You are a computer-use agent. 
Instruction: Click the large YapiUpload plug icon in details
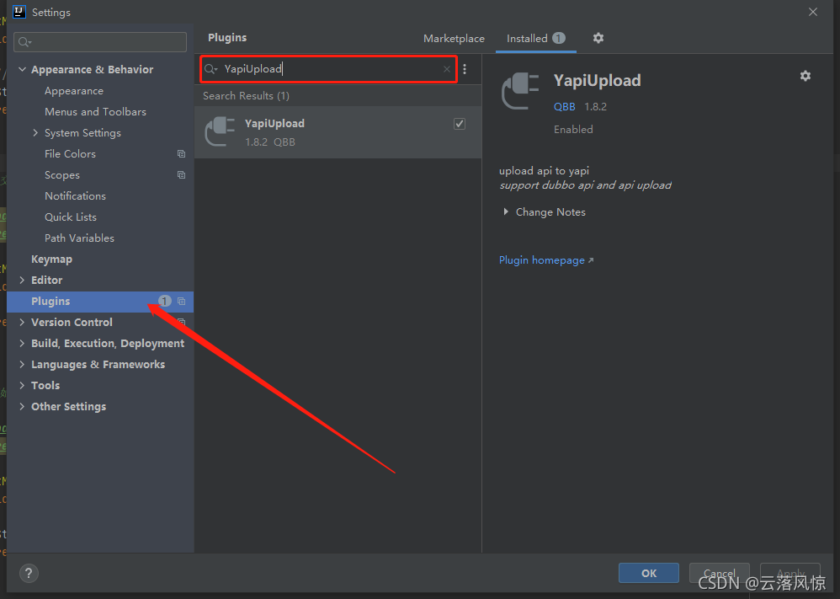520,91
